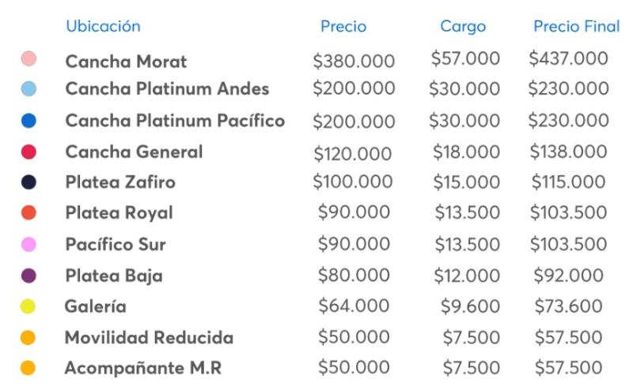Select the orange-red Platea Royal dot
Screen dimensions: 633x387
(x=28, y=213)
